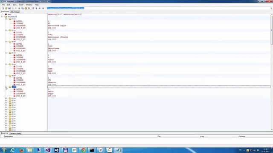Collapse the row with value 101.000
Image resolution: width=273 pixels, height=153 pixels.
[x=6, y=19]
